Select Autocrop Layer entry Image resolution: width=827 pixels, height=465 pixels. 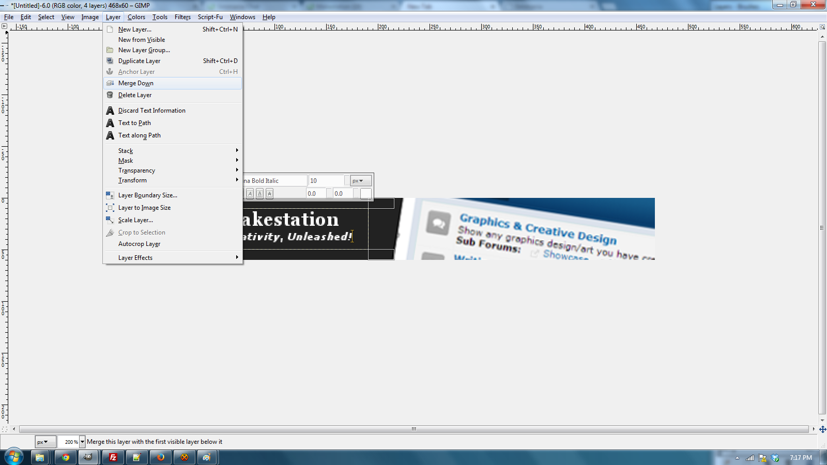click(x=173, y=244)
